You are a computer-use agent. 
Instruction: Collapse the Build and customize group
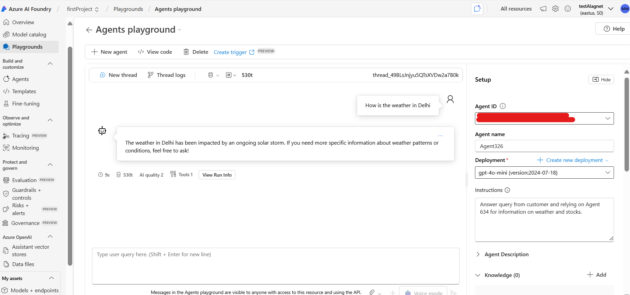[x=50, y=64]
